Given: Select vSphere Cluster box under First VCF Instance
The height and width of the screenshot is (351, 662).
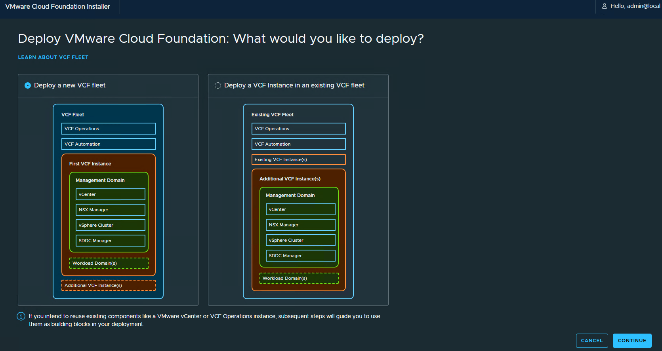Looking at the screenshot, I should 111,225.
